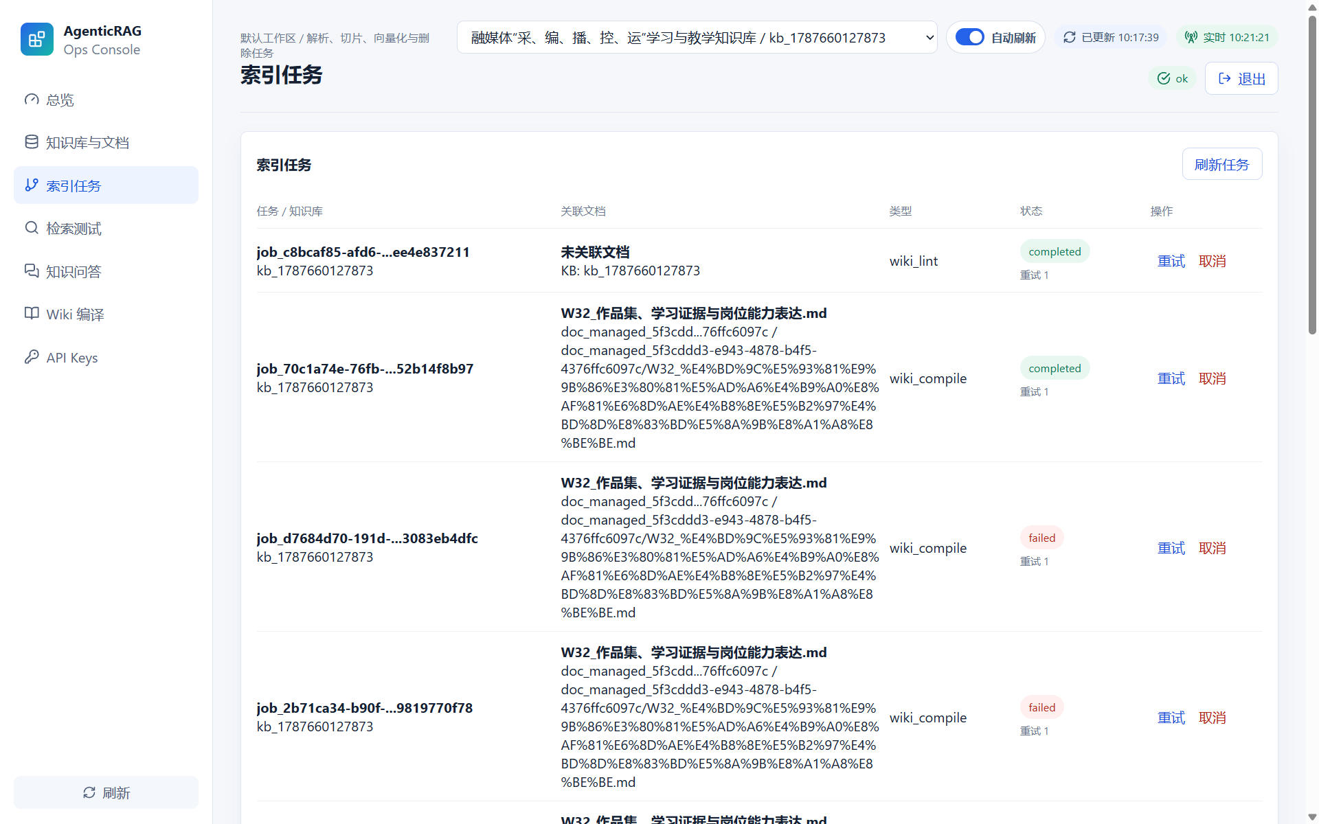Click the 退出 logout button

[1241, 78]
